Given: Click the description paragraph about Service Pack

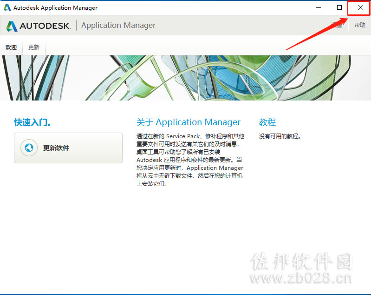Looking at the screenshot, I should click(190, 160).
